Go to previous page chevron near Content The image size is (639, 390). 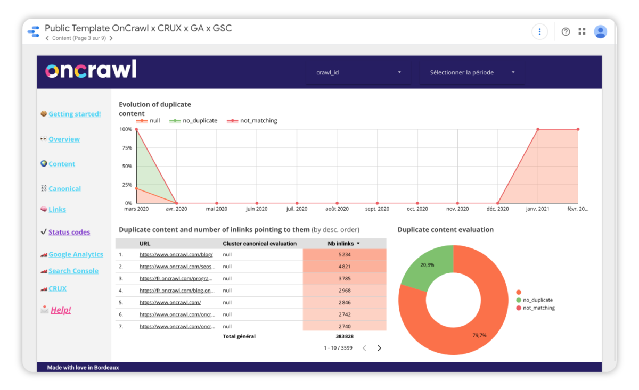(x=47, y=38)
